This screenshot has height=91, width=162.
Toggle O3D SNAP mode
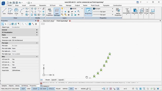click(43, 89)
